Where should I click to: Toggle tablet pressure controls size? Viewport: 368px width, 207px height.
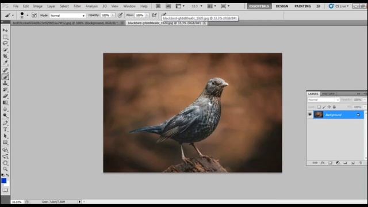[163, 14]
